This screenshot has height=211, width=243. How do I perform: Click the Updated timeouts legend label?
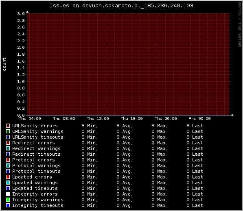point(35,188)
